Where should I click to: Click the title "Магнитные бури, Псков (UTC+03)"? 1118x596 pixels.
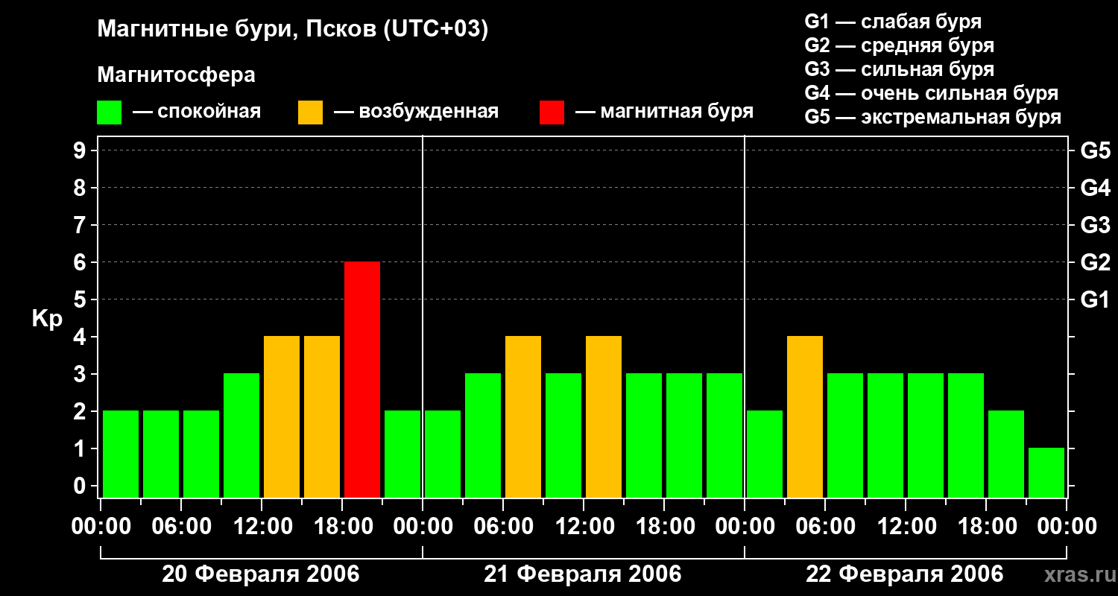[293, 30]
